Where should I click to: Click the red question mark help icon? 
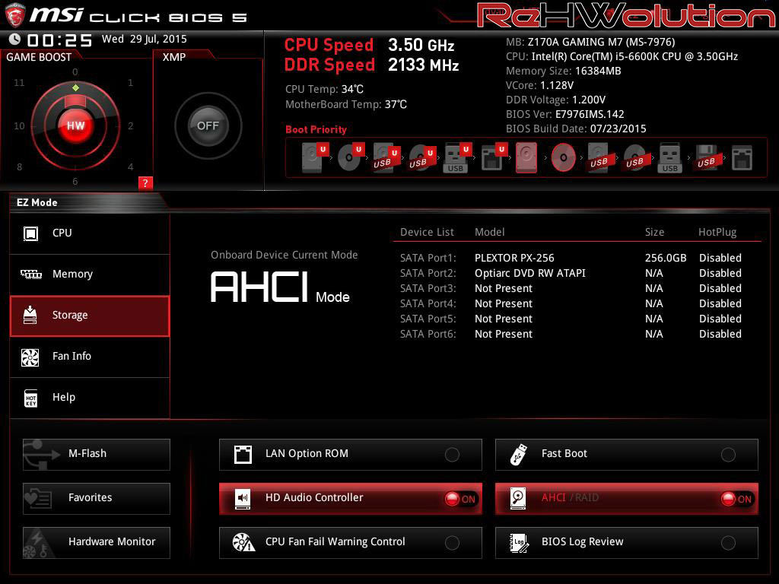tap(146, 182)
